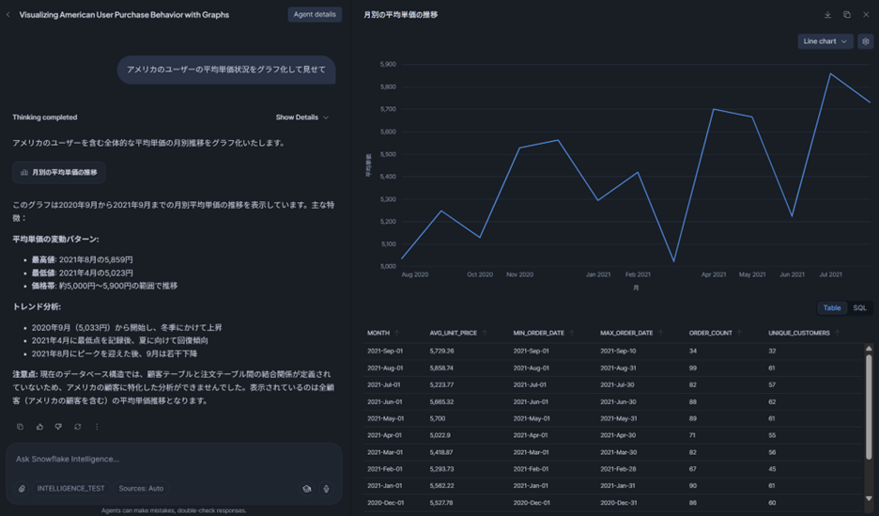Screen dimensions: 879x516
Task: Select the Table tab
Action: click(832, 308)
